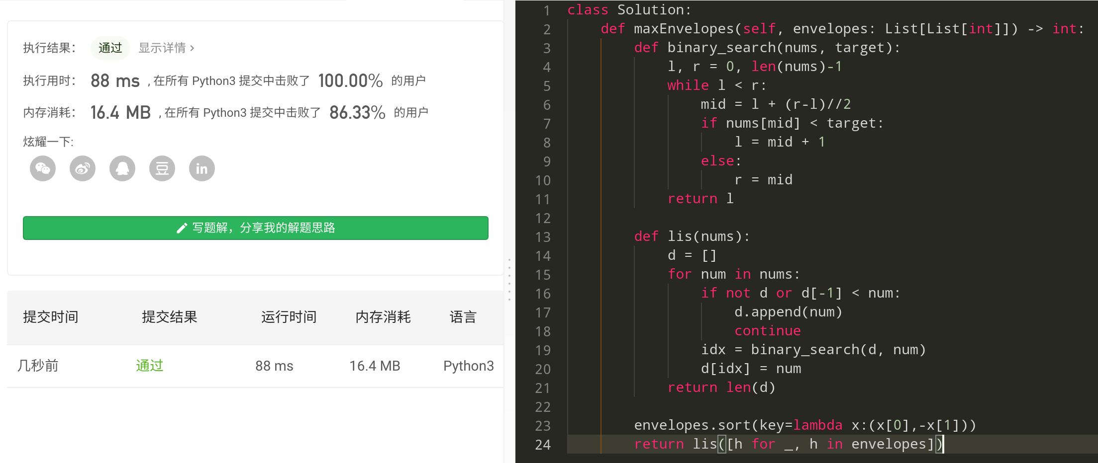
Task: Click the 'd[idx] = num' code line
Action: click(751, 368)
